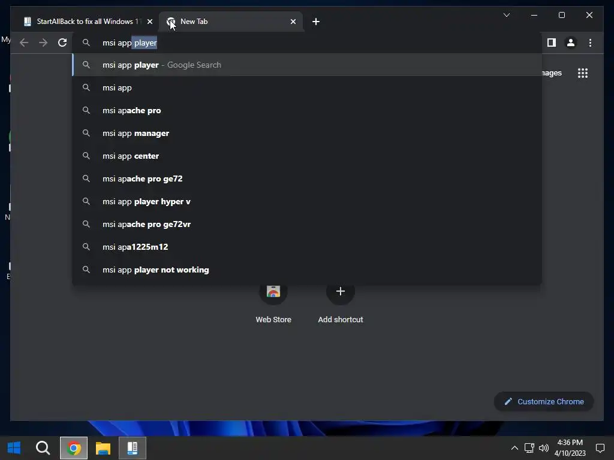
Task: Open Customize Chrome button
Action: pyautogui.click(x=544, y=401)
